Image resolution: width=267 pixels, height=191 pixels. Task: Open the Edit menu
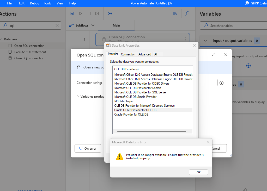click(x=22, y=3)
